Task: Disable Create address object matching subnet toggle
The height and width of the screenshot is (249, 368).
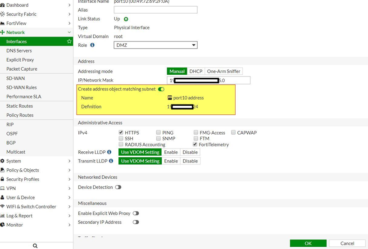Action: (x=161, y=89)
